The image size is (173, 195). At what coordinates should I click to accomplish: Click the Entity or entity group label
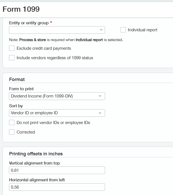[x=29, y=23]
